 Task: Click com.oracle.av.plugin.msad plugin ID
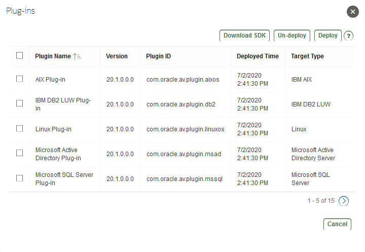pos(184,154)
